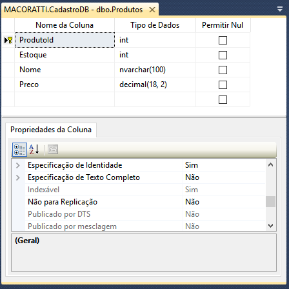Image resolution: width=289 pixels, height=289 pixels.
Task: Select the Propriedades da Coluna tab
Action: pyautogui.click(x=51, y=130)
